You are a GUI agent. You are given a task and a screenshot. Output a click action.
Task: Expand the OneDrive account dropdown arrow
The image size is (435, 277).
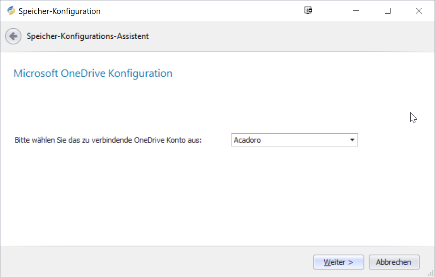click(x=352, y=140)
